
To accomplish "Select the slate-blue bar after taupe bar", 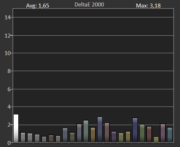I will (x=65, y=135).
